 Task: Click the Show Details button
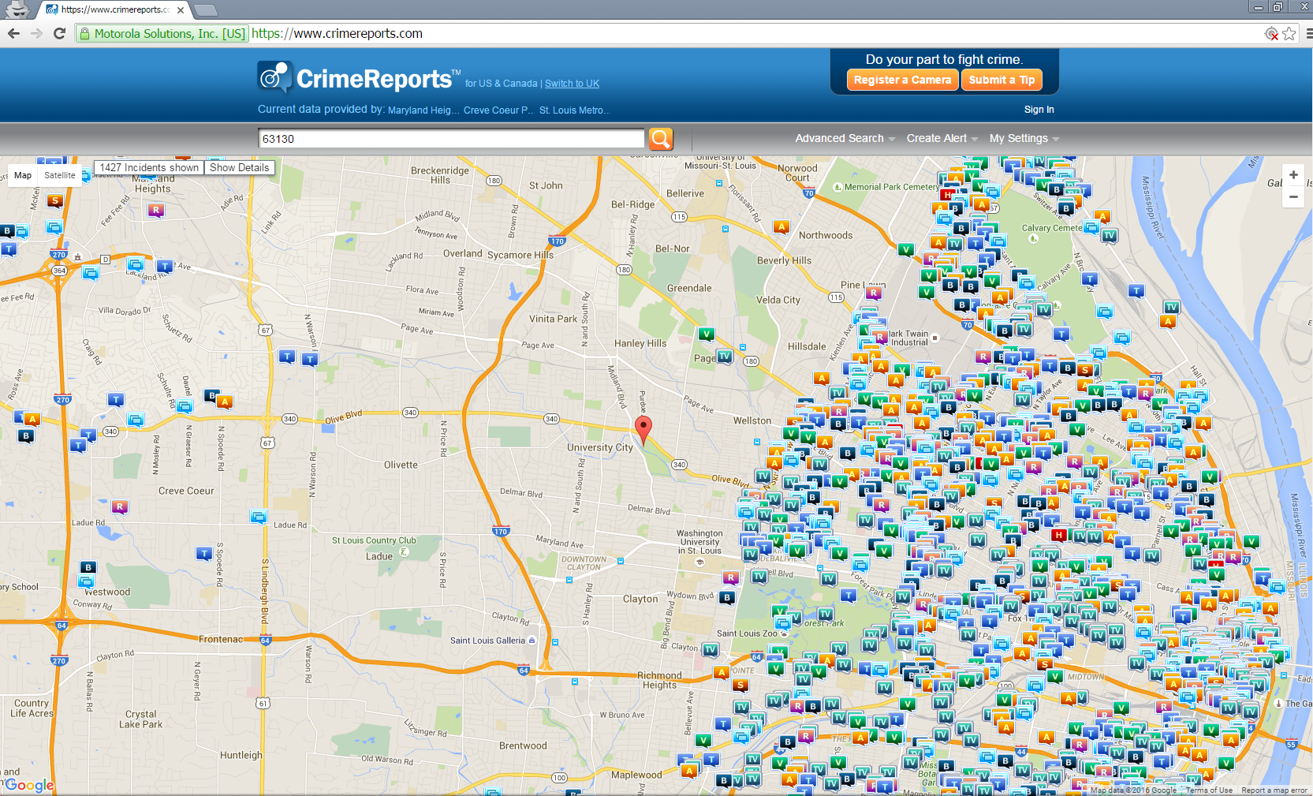(240, 167)
